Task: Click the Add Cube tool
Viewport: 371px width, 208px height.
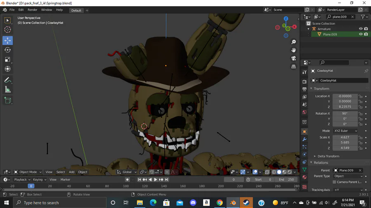Action: (x=7, y=100)
